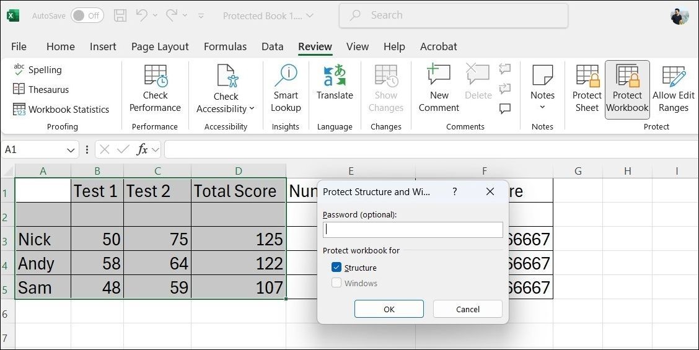The height and width of the screenshot is (350, 699).
Task: Undo the last action
Action: (141, 15)
